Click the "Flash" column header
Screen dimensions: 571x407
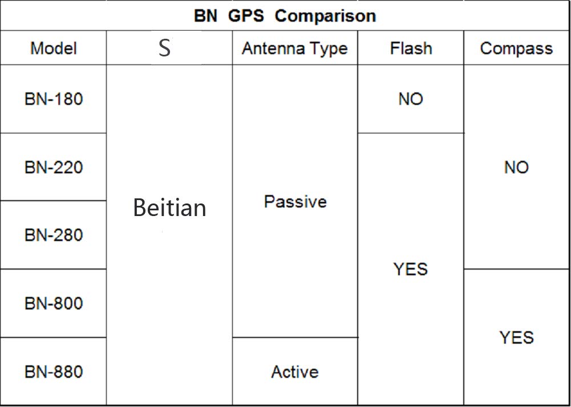[x=411, y=48]
